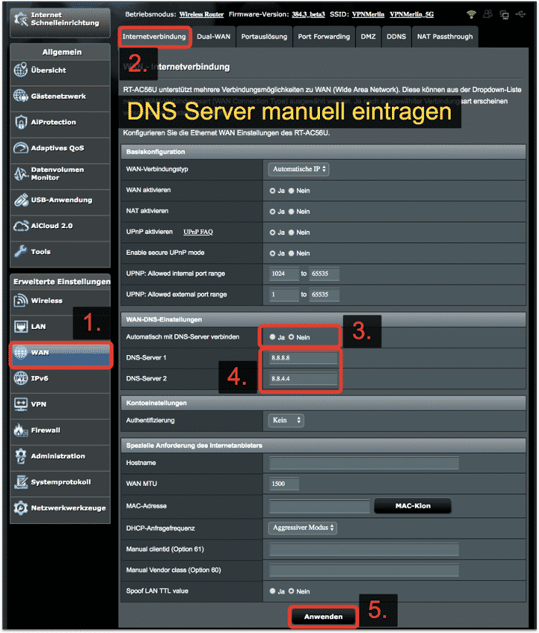Switch to NAT Passthrough tab
The height and width of the screenshot is (633, 539).
point(445,36)
